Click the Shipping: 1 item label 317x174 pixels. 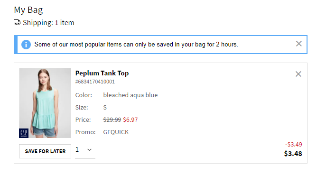pyautogui.click(x=48, y=23)
